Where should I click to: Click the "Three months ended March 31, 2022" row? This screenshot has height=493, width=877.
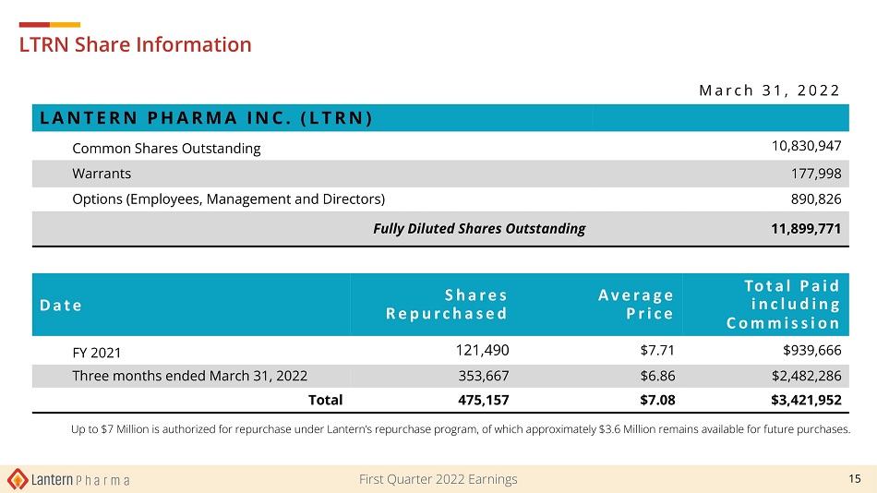[x=189, y=376]
